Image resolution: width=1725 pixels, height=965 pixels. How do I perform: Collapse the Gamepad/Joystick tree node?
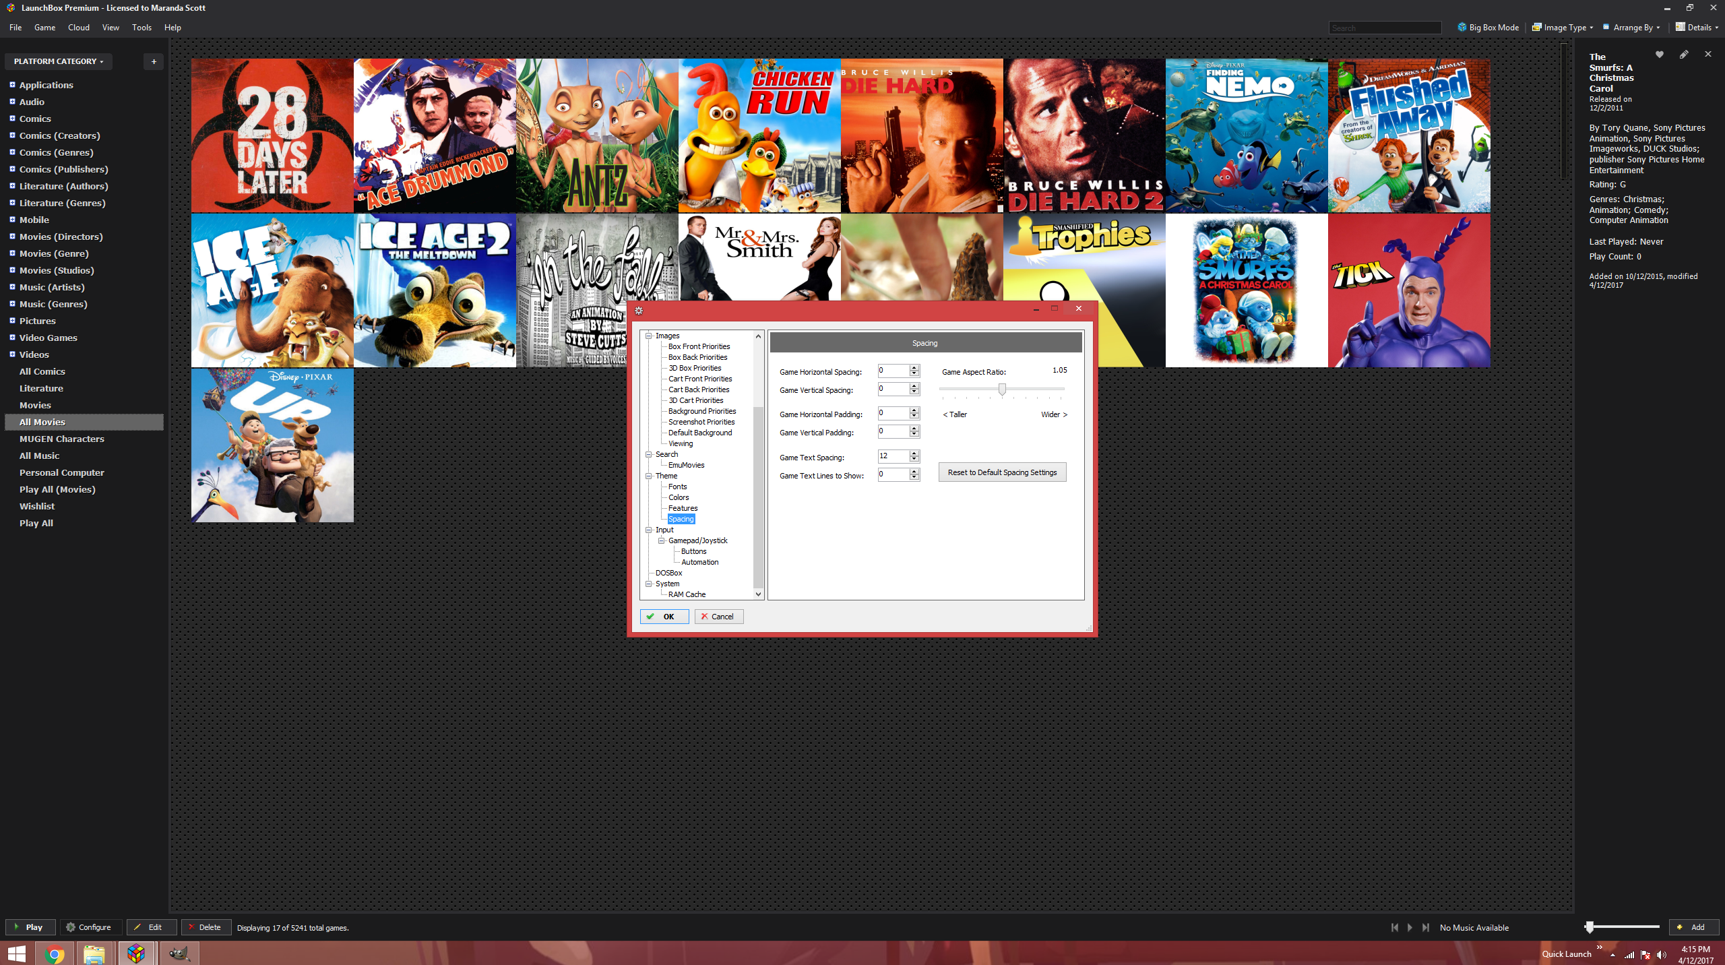[662, 540]
